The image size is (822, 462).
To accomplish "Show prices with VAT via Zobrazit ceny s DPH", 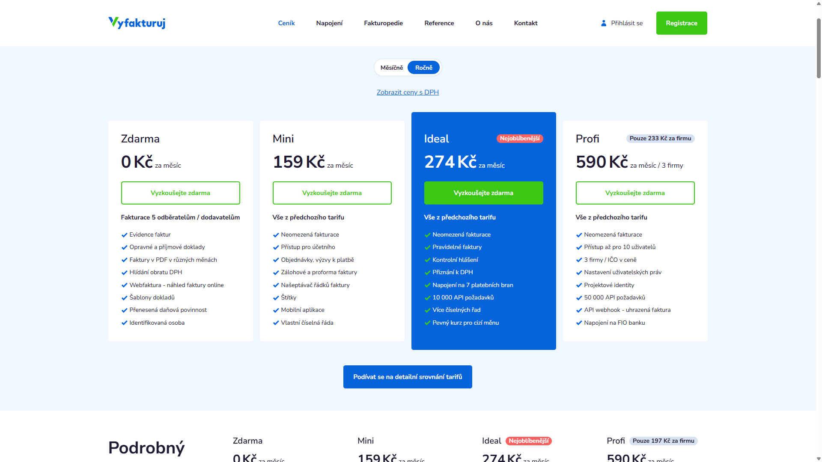I will (x=408, y=92).
